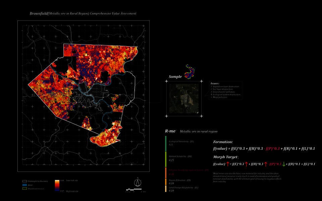The width and height of the screenshot is (322, 201).
Task: Click the "Region Attraction - f(R)" label
Action: coord(180,180)
